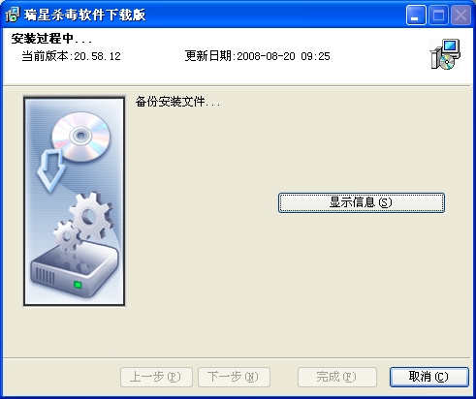Minimize the installer window
Viewport: 476px width, 399px height.
(x=416, y=15)
